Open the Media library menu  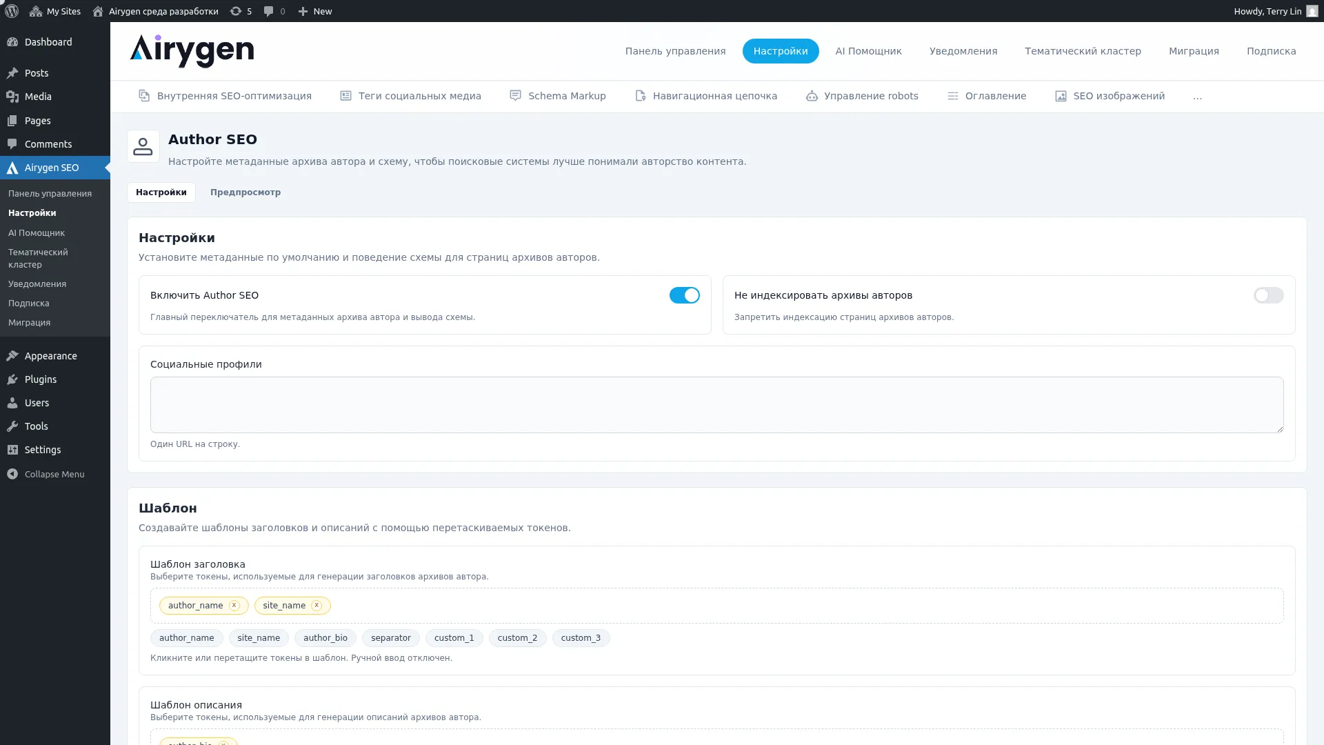(55, 97)
